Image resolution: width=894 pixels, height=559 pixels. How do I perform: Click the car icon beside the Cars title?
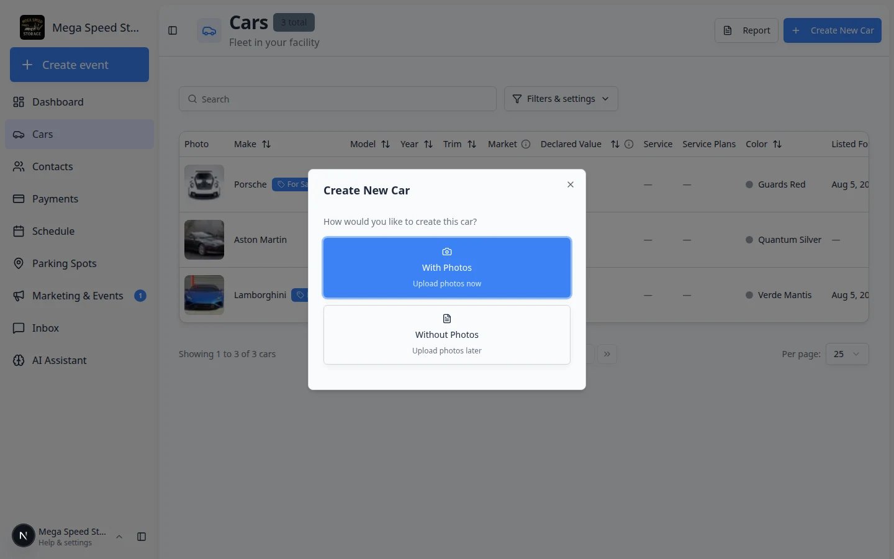coord(209,30)
